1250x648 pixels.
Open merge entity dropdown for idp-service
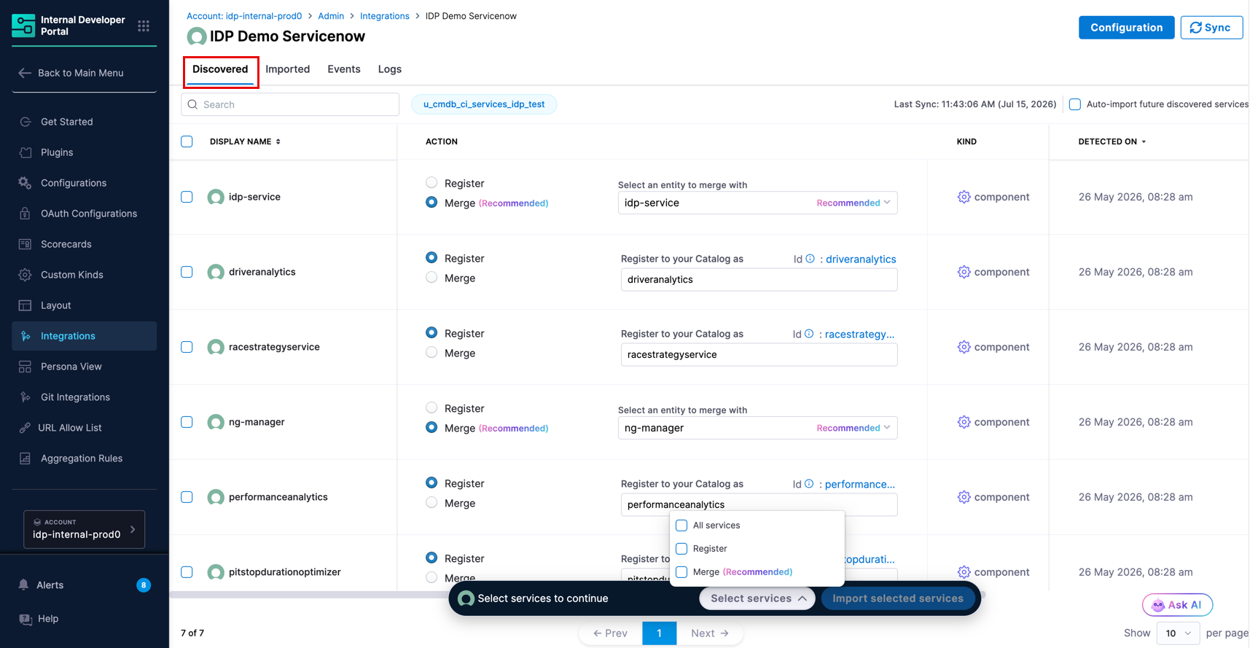tap(758, 203)
